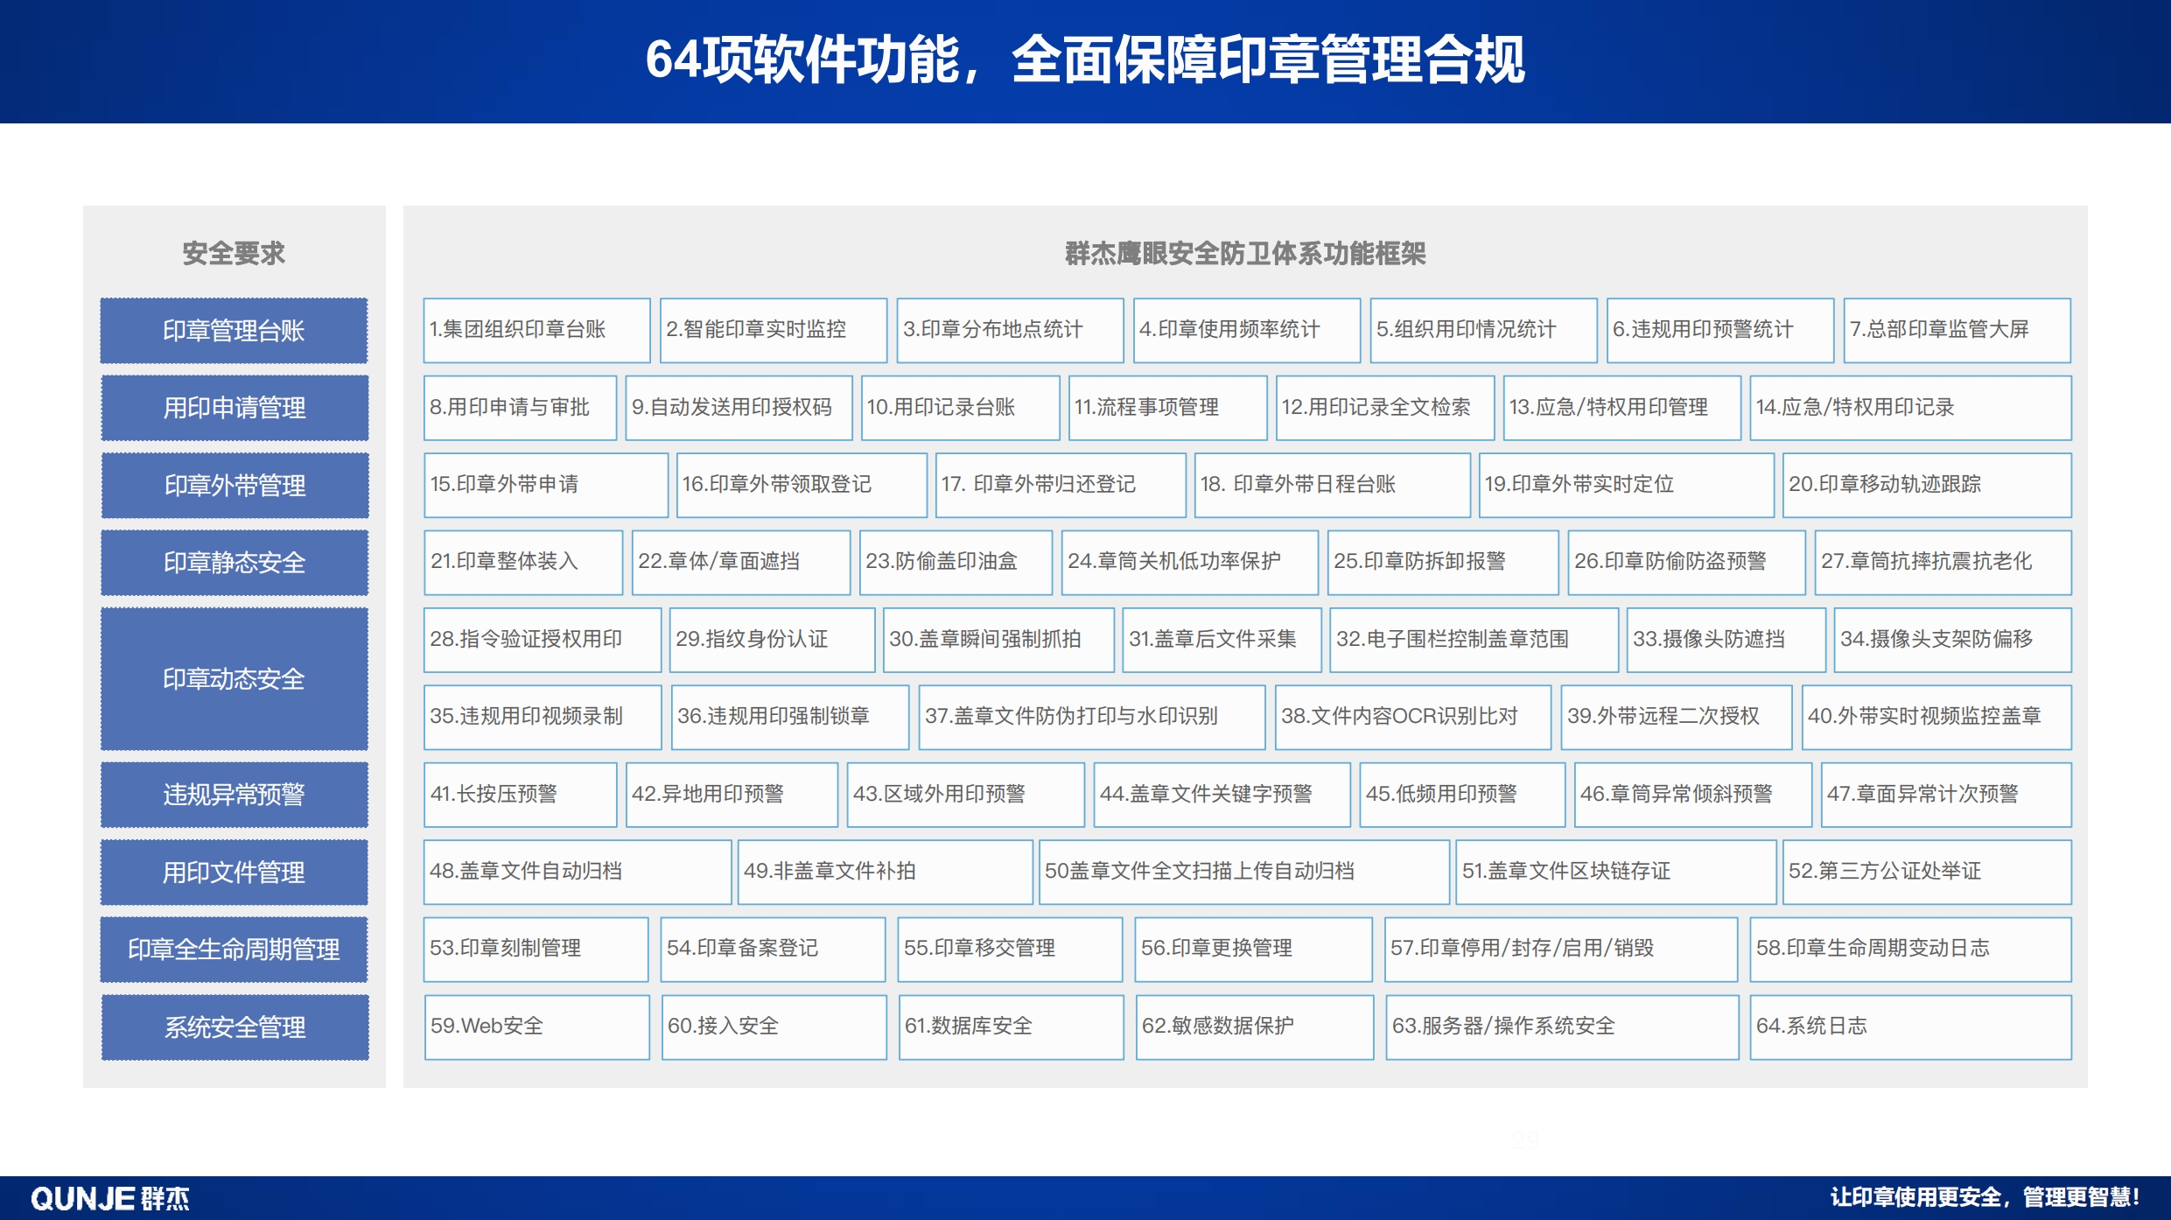Select cell 27.章筒抗摔抗震抗老化
Image resolution: width=2171 pixels, height=1220 pixels.
pyautogui.click(x=1943, y=563)
